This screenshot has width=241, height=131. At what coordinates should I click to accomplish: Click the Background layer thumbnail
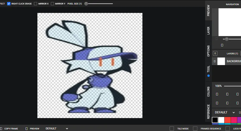pyautogui.click(x=221, y=61)
